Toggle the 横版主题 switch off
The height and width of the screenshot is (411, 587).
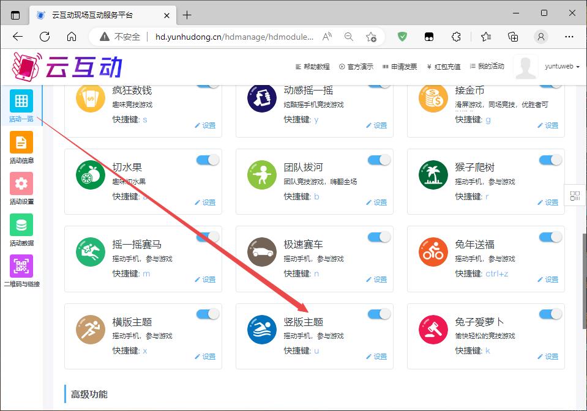coord(208,314)
